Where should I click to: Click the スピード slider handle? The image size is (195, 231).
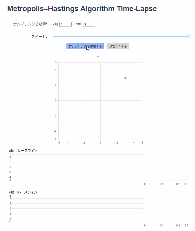[x=189, y=37]
